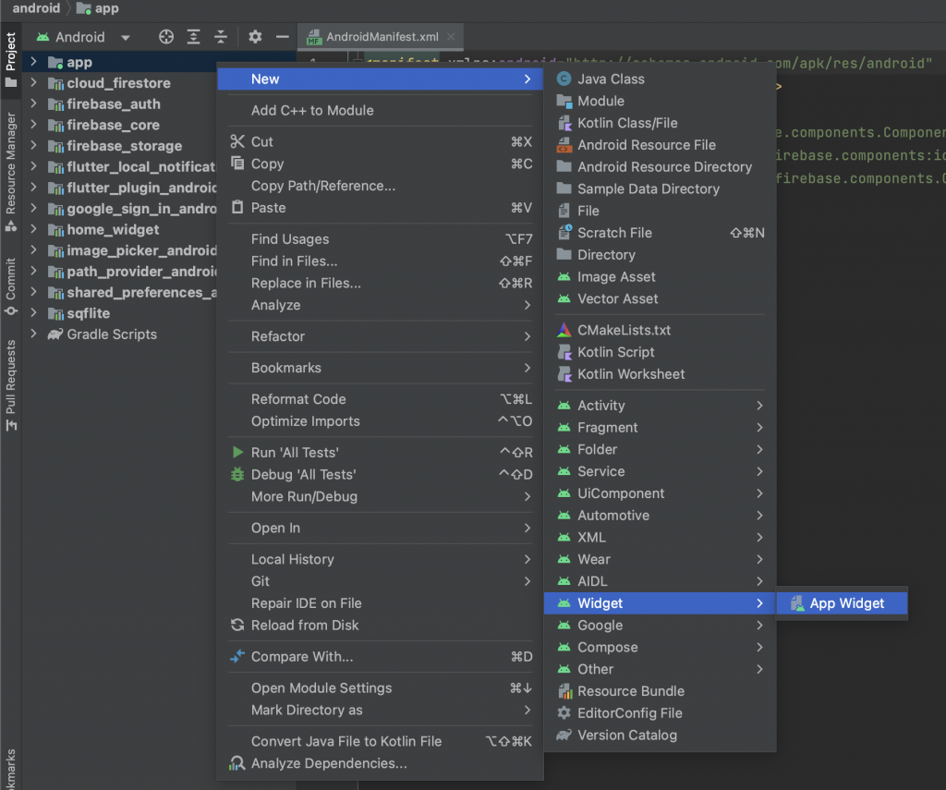Select App Widget in Widget submenu
The image size is (946, 790).
(842, 603)
